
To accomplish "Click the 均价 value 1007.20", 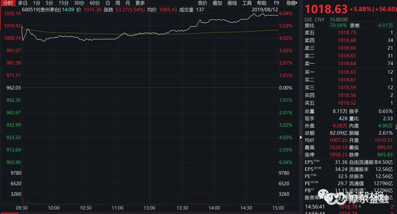I will 338,140.
